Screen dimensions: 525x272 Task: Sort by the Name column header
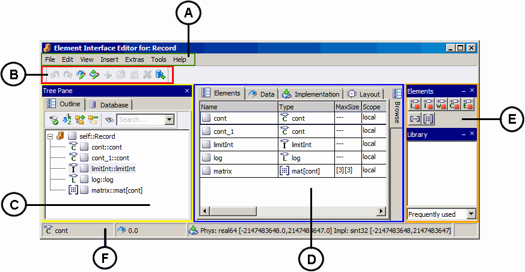tap(239, 107)
